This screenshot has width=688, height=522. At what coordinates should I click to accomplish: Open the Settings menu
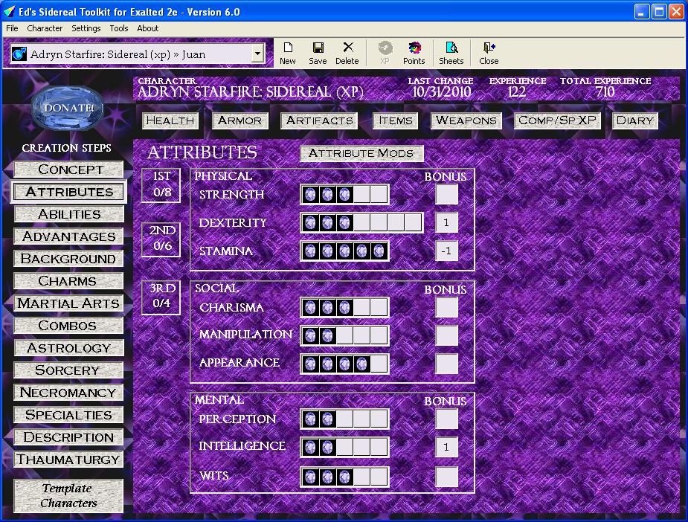click(x=86, y=28)
